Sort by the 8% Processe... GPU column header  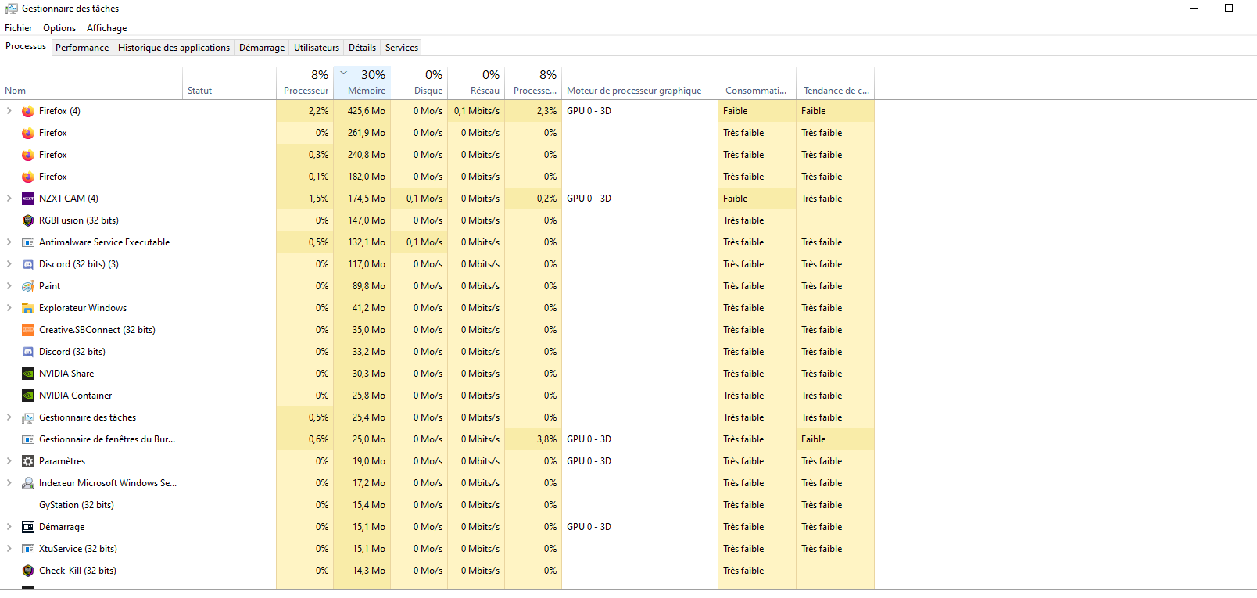[x=533, y=83]
